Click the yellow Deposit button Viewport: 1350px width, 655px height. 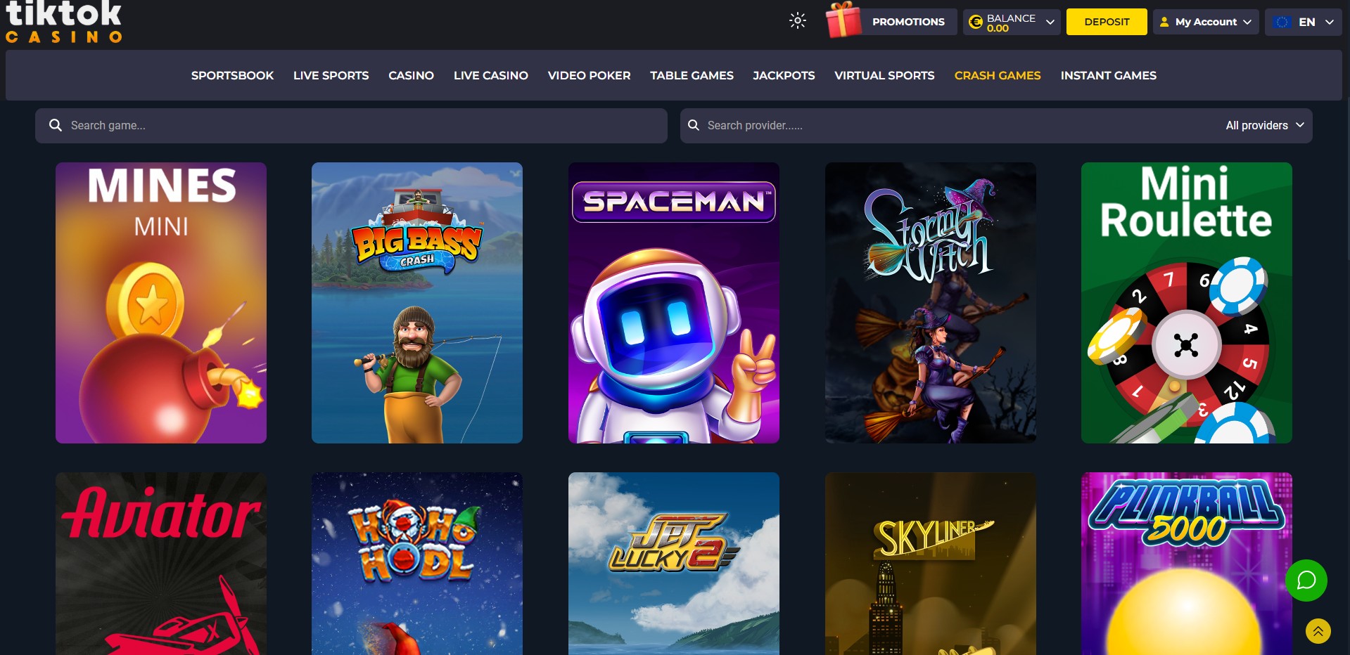(x=1107, y=22)
